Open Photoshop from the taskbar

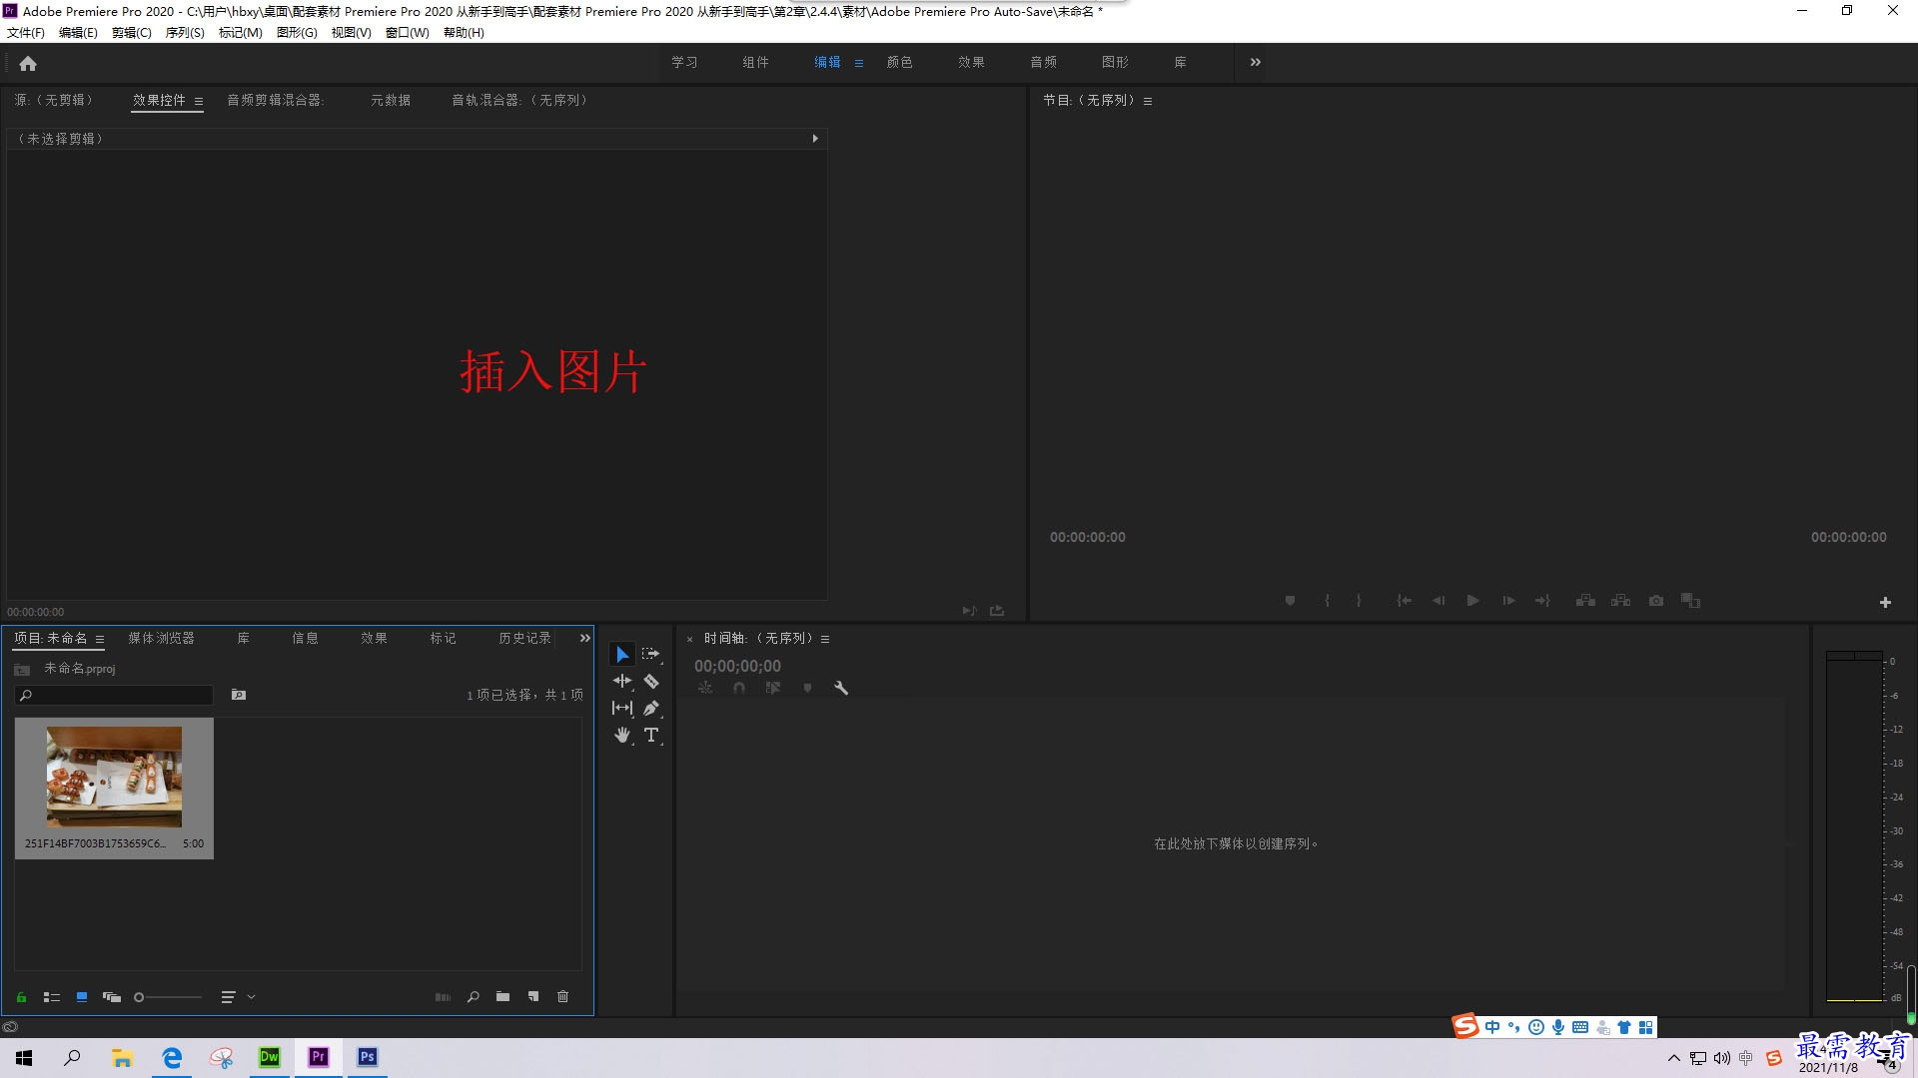tap(368, 1057)
